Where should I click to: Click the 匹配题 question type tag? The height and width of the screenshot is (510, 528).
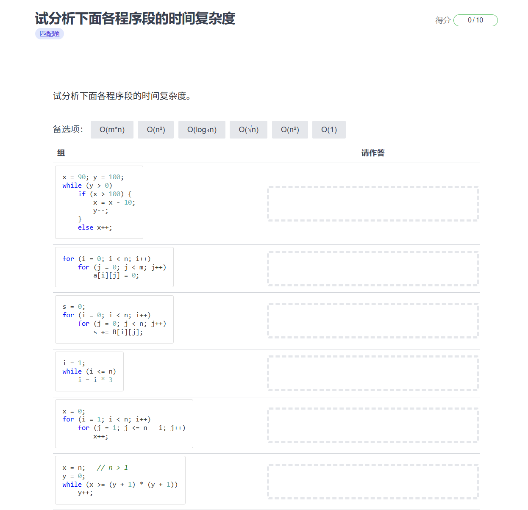pyautogui.click(x=50, y=34)
